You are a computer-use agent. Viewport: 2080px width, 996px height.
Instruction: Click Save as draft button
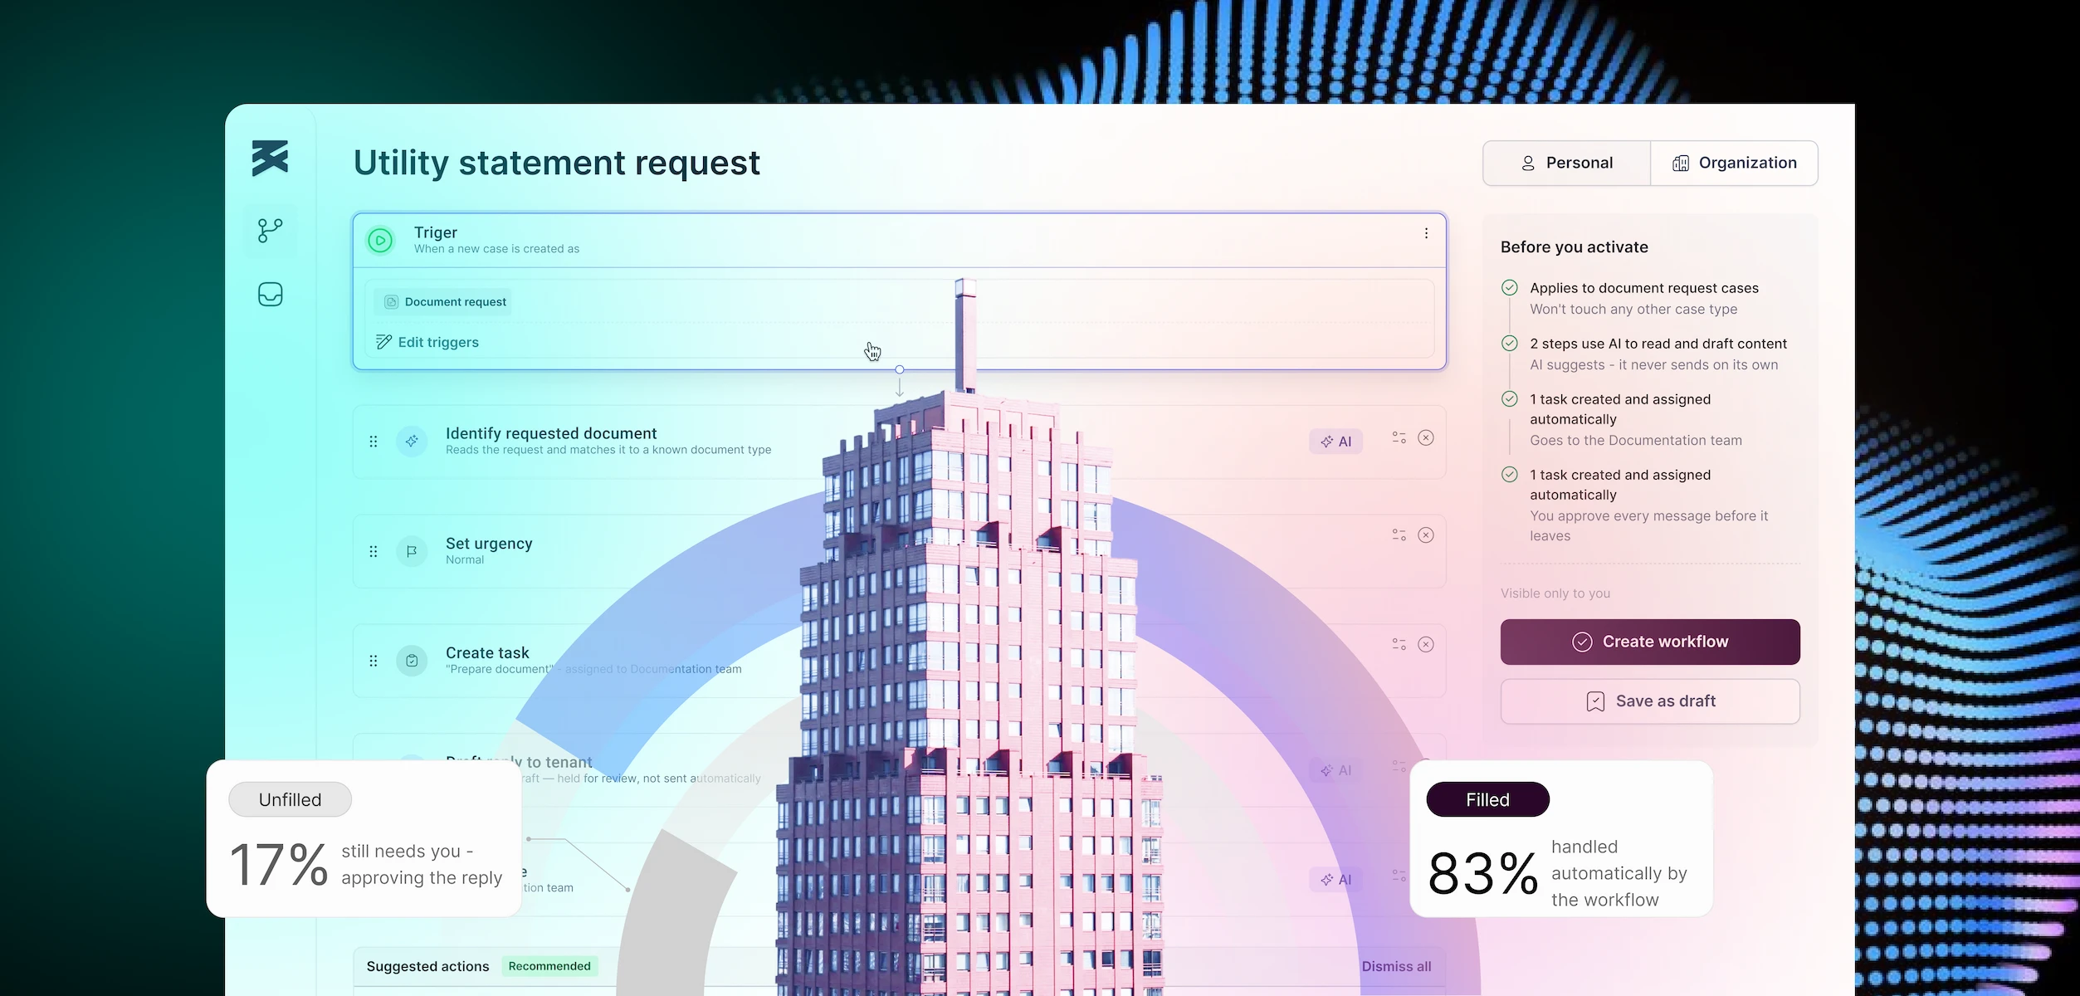(x=1649, y=701)
